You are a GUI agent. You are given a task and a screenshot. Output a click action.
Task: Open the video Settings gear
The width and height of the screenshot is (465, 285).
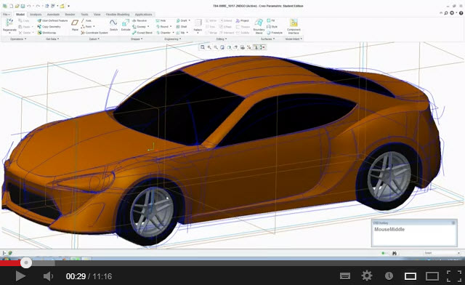coord(367,276)
